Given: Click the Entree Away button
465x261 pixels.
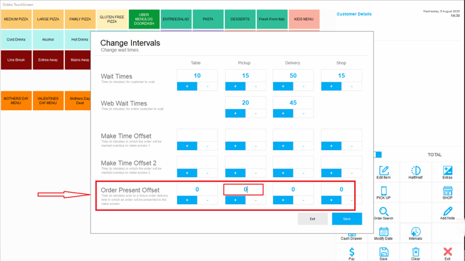Looking at the screenshot, I should (x=48, y=60).
